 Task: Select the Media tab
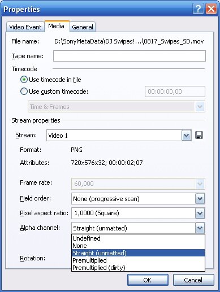[x=56, y=26]
